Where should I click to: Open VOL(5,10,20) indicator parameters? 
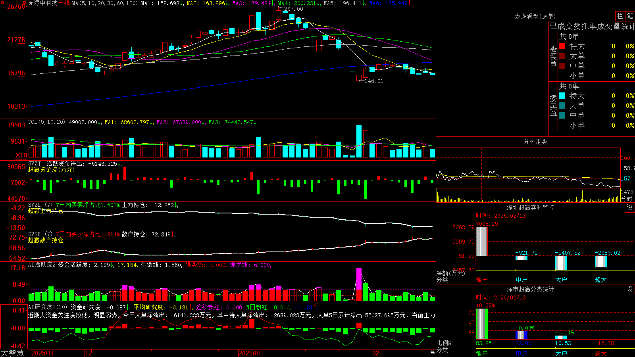click(47, 122)
